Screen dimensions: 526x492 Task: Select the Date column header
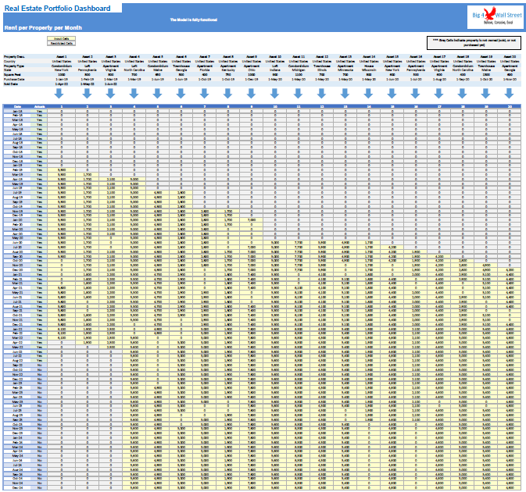(17, 106)
